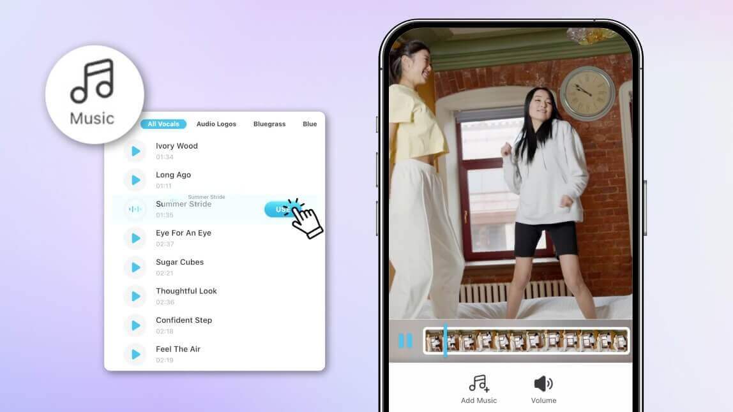Play the Eye For An Eye track
Viewport: 733px width, 412px height.
point(135,239)
